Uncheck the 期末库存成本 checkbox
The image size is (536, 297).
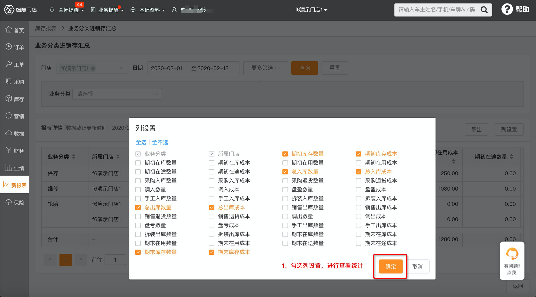coord(211,252)
